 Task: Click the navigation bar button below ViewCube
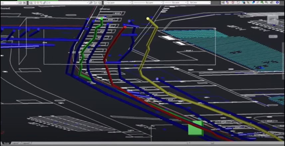tap(273, 37)
